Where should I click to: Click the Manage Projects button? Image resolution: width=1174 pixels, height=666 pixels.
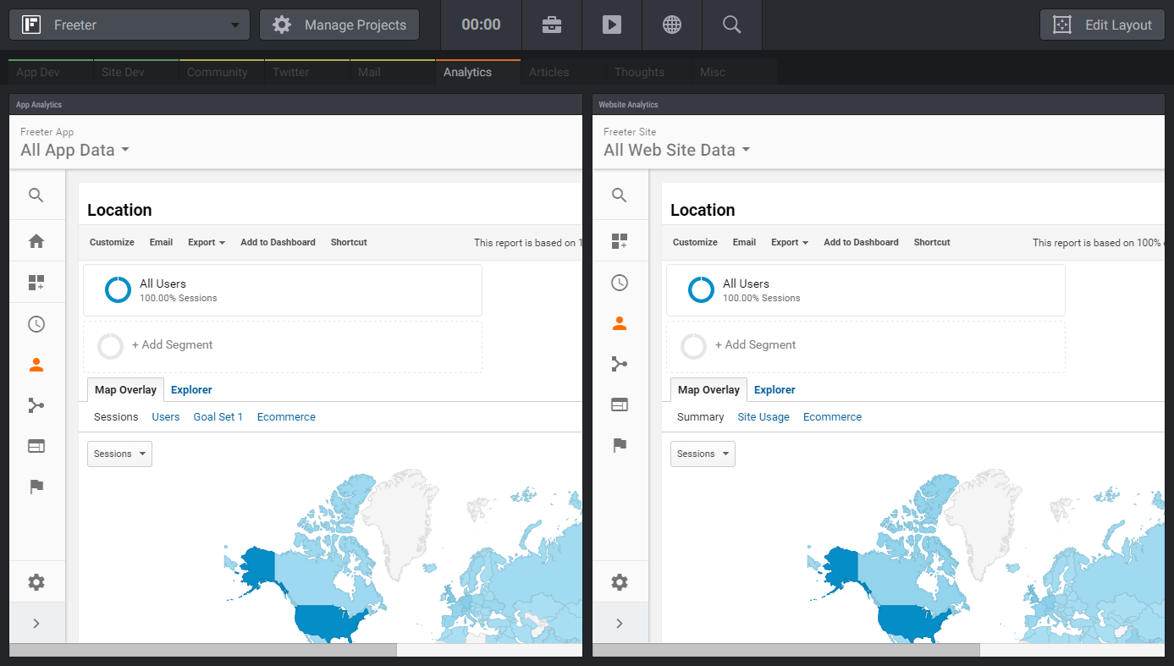[339, 25]
